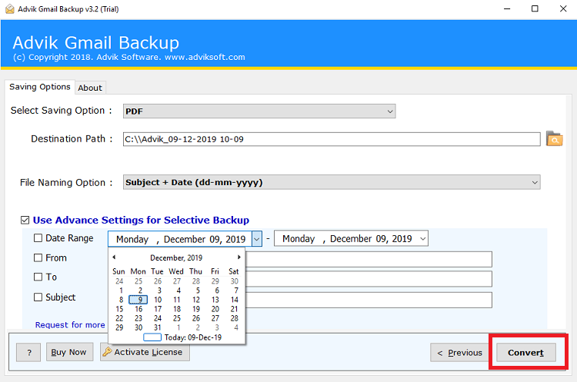Enable the Date Range checkbox

38,238
